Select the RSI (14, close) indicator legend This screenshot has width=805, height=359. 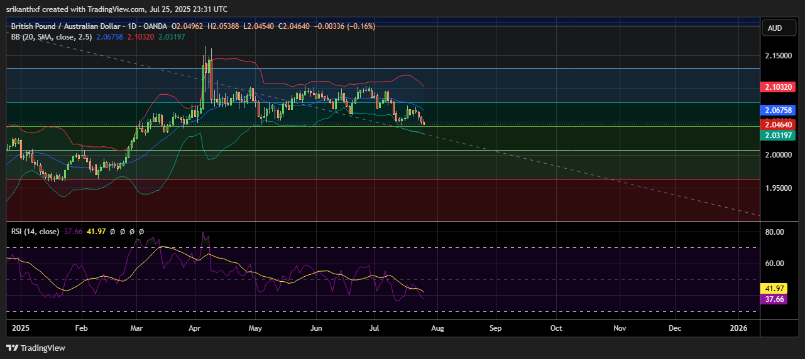click(35, 232)
